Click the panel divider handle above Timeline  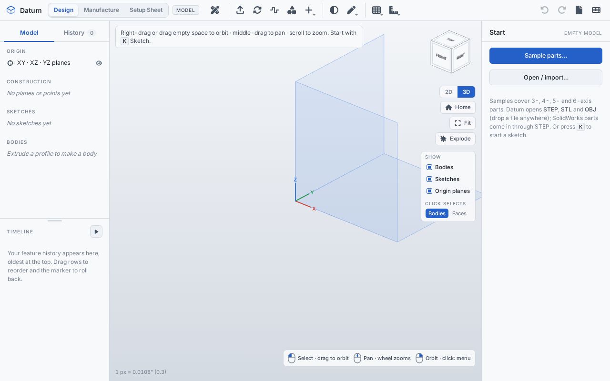click(x=55, y=221)
